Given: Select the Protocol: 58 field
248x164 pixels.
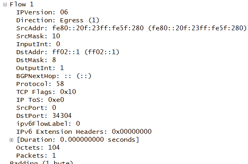Looking at the screenshot, I should 40,84.
